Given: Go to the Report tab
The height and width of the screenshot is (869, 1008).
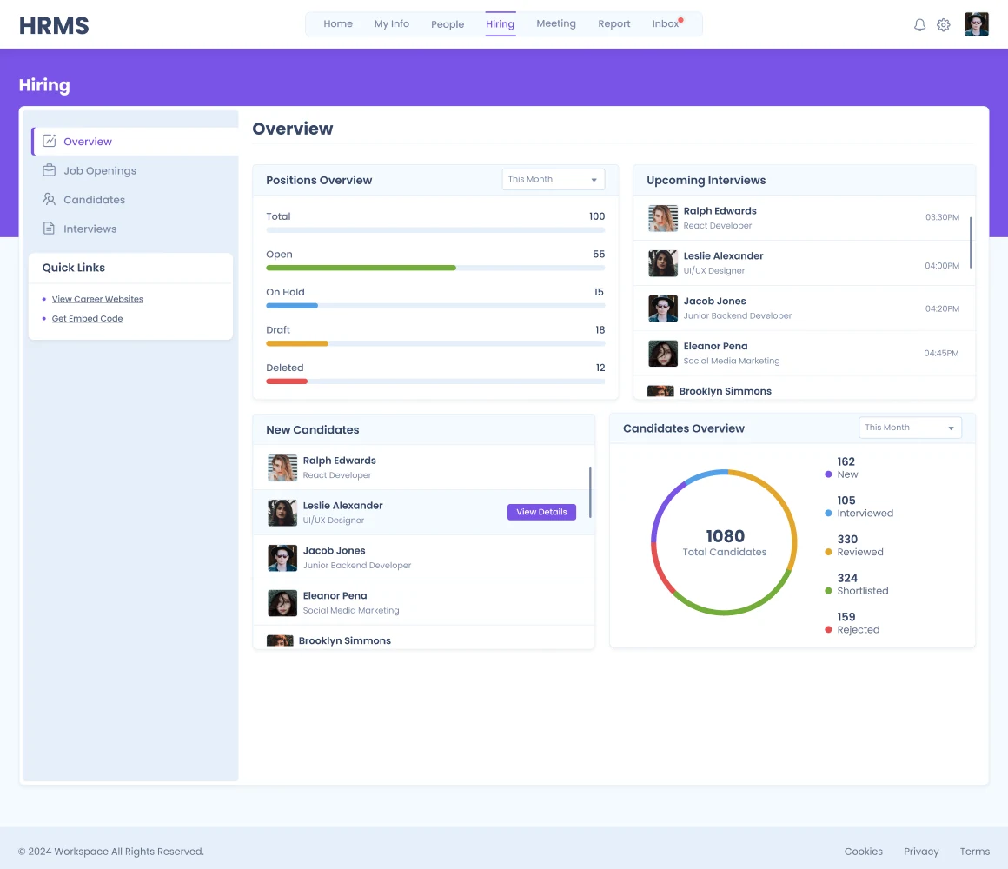Looking at the screenshot, I should click(x=614, y=23).
